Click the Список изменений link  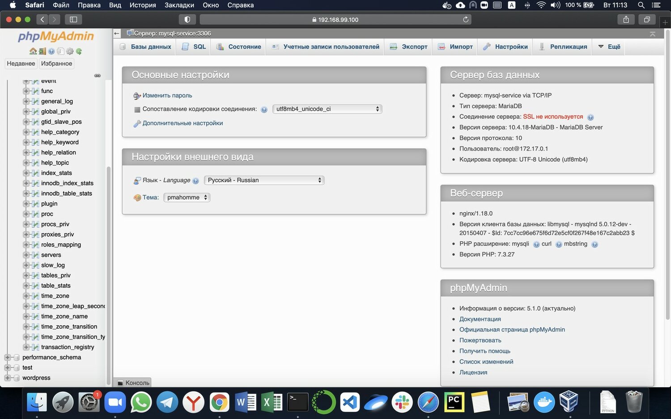tap(486, 362)
